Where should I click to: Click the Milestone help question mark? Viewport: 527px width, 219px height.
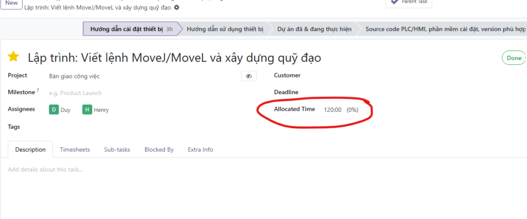[x=38, y=90]
